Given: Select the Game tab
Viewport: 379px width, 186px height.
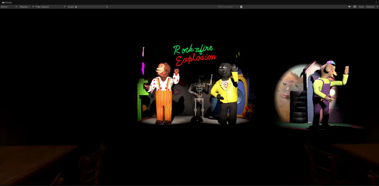Looking at the screenshot, I should (x=7, y=3).
